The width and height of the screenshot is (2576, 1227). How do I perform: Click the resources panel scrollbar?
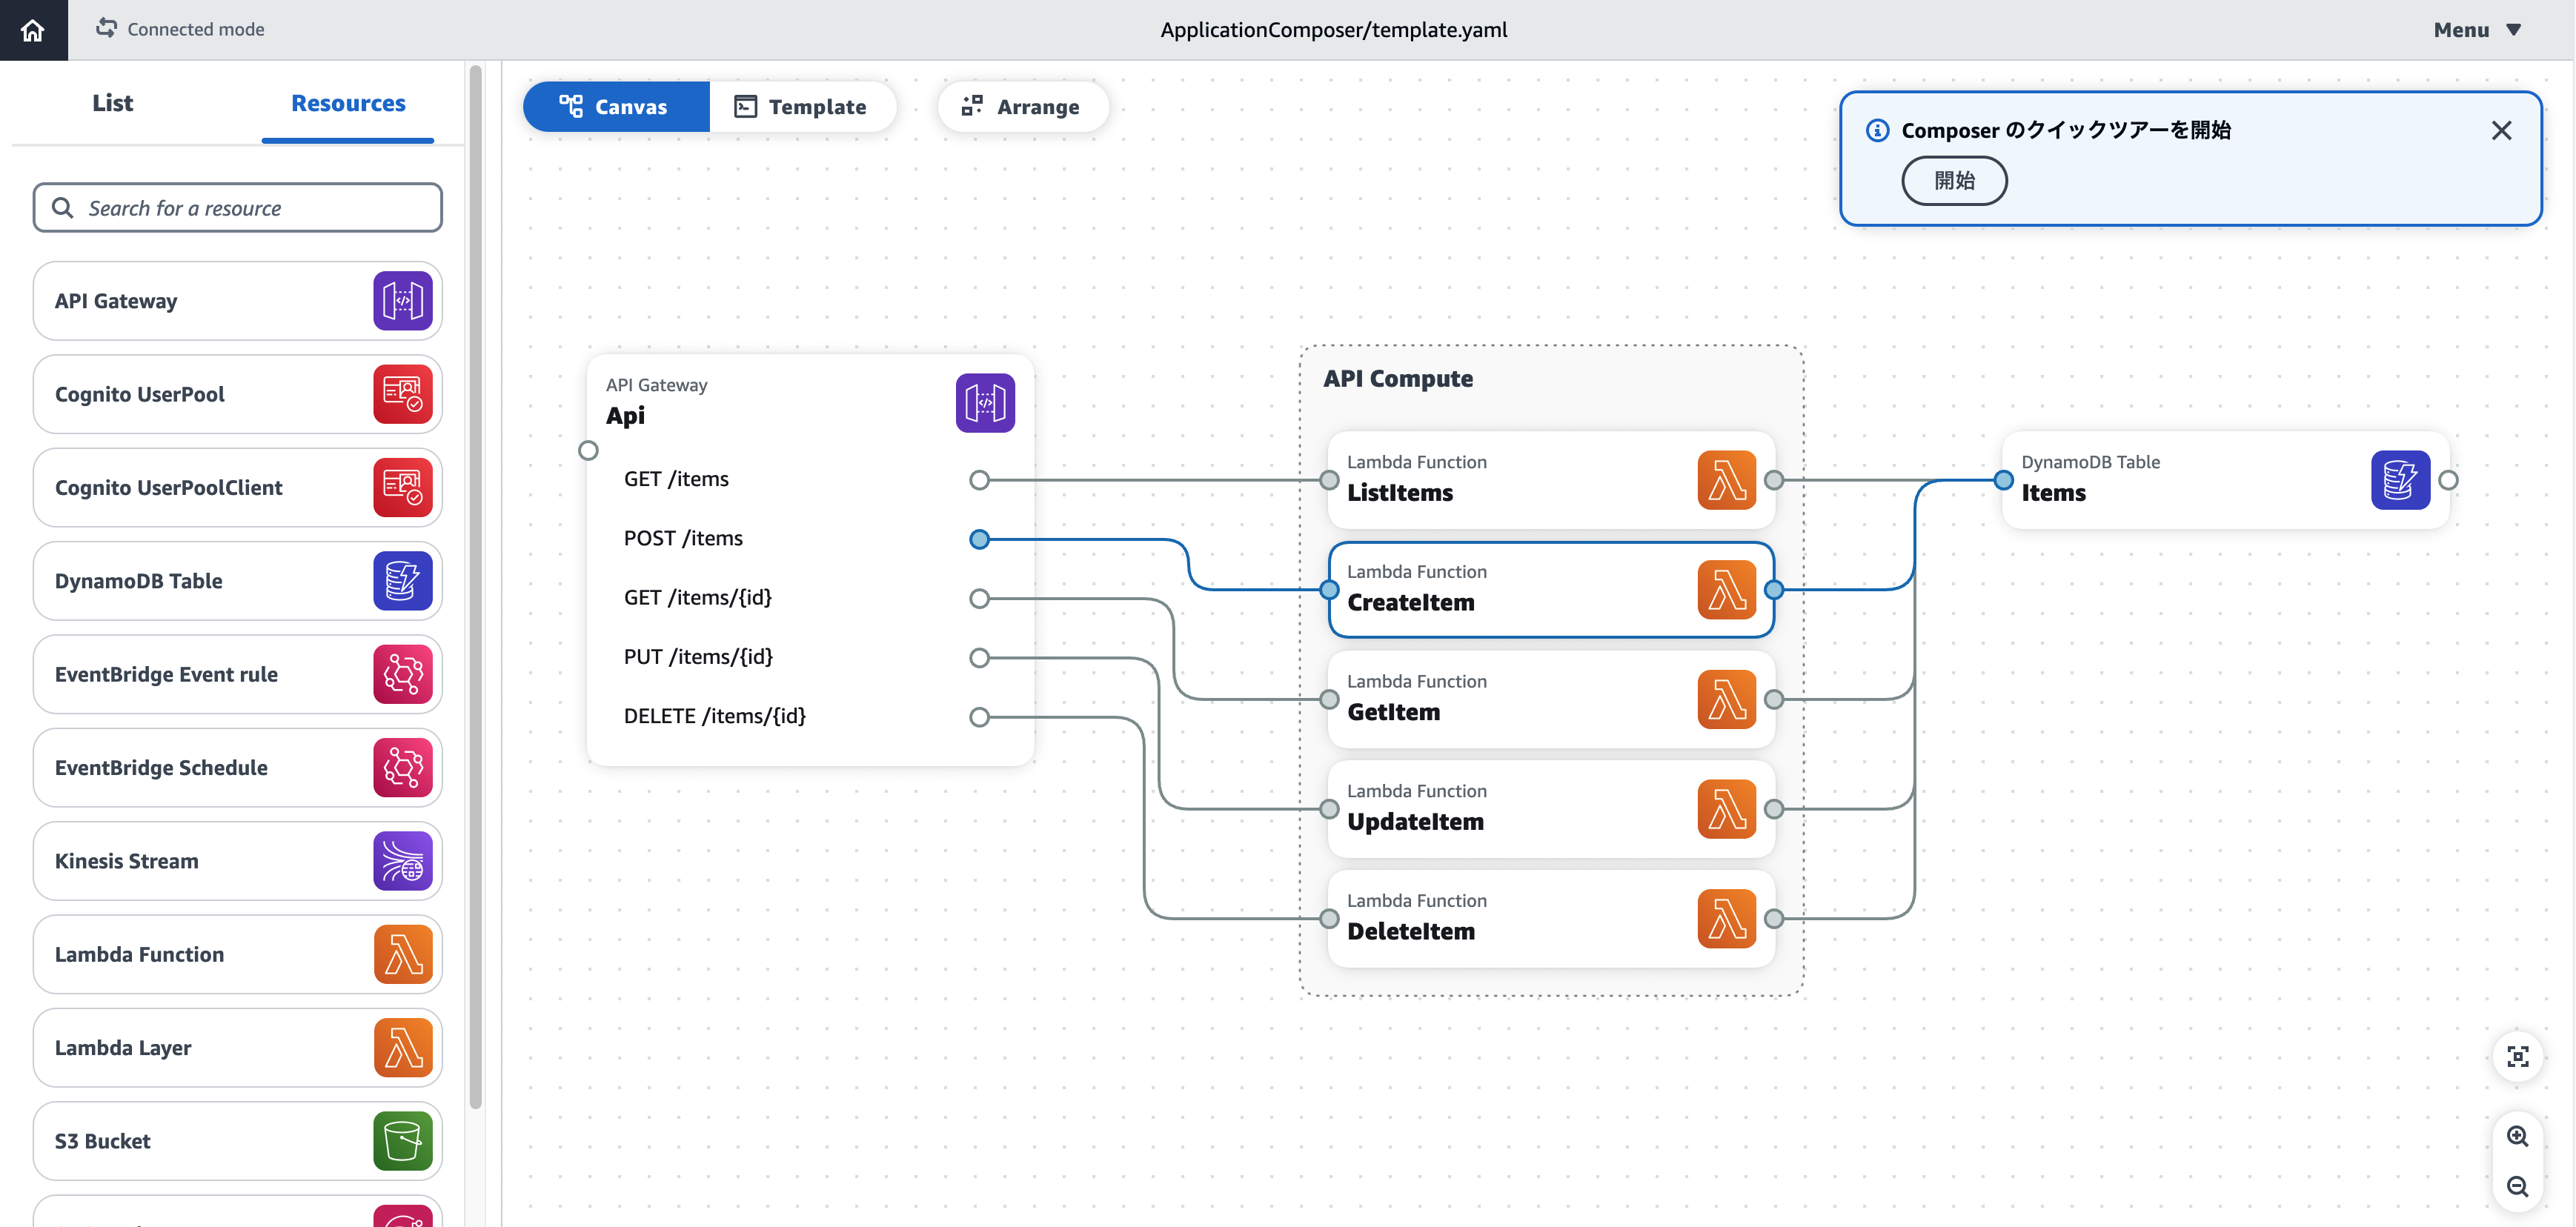[476, 587]
